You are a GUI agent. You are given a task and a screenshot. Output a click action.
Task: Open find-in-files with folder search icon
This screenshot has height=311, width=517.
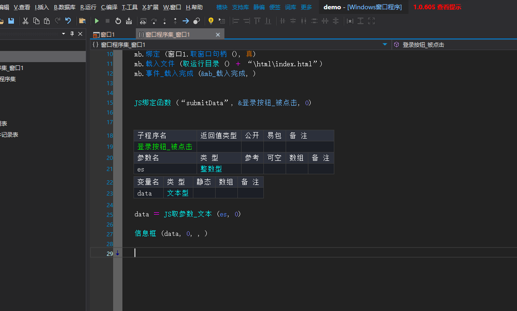tap(82, 21)
